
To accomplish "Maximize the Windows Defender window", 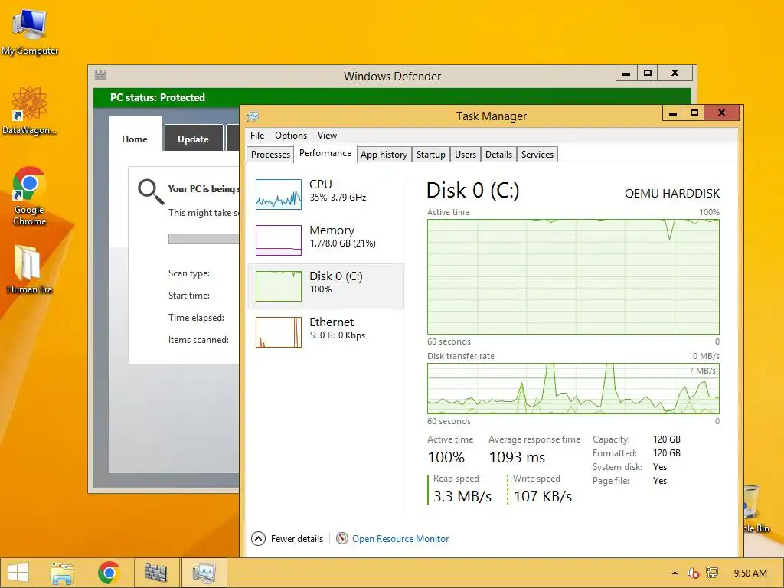I will click(x=648, y=73).
